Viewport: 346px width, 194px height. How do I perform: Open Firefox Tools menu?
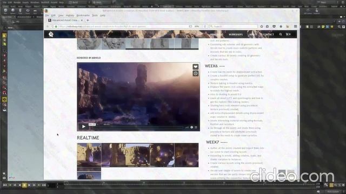click(x=95, y=16)
